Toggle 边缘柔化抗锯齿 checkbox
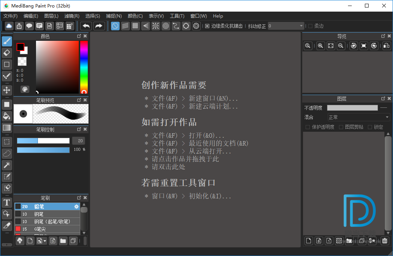 pos(207,26)
